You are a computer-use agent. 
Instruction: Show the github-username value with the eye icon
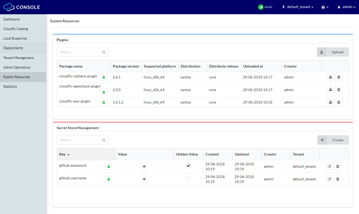(144, 179)
